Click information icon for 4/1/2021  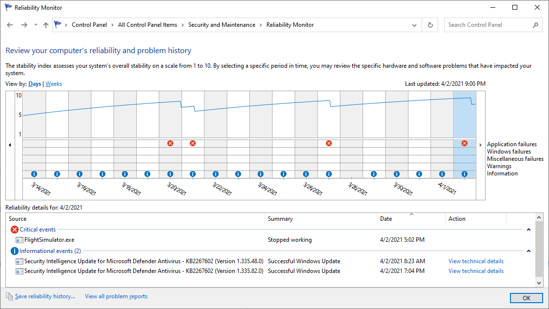tap(442, 174)
